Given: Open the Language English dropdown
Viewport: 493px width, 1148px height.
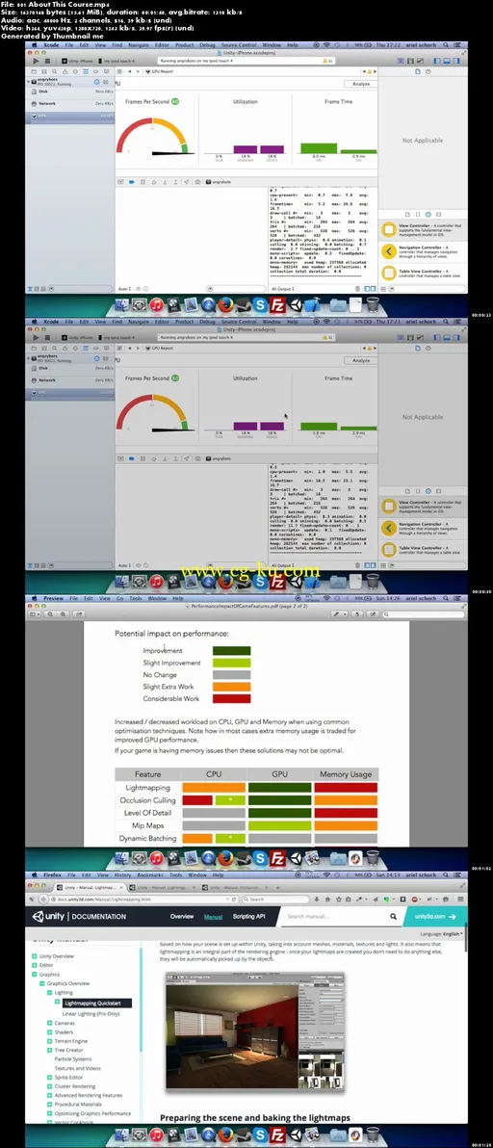Looking at the screenshot, I should click(442, 934).
